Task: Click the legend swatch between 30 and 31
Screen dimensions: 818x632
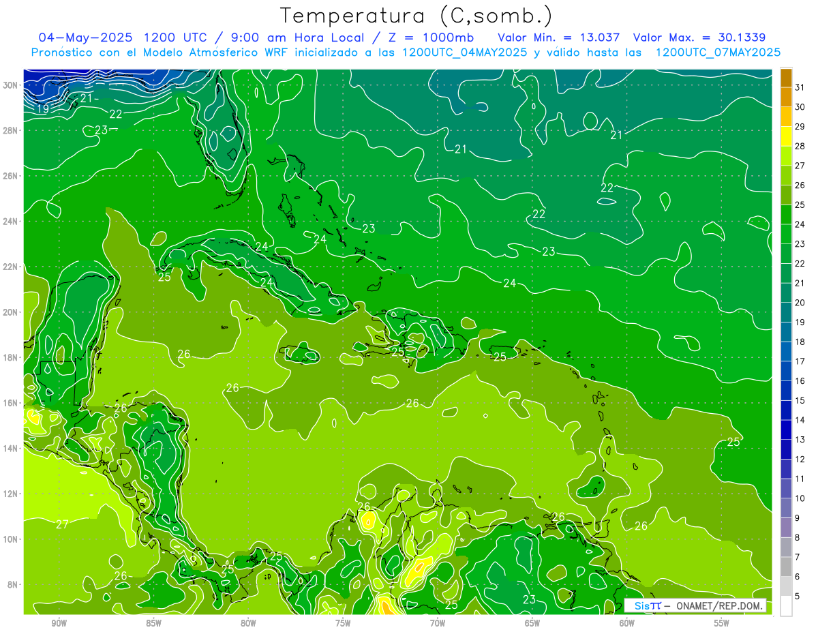Action: click(786, 97)
